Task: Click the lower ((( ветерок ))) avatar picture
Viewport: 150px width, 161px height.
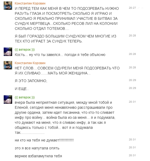Action: [8, 100]
